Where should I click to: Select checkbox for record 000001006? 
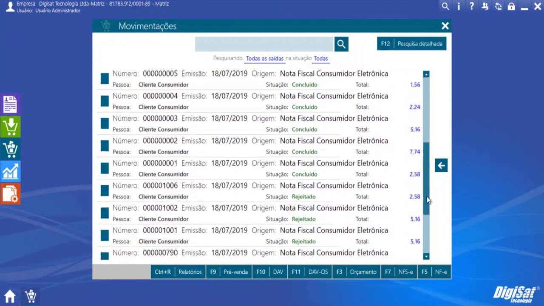tap(105, 191)
